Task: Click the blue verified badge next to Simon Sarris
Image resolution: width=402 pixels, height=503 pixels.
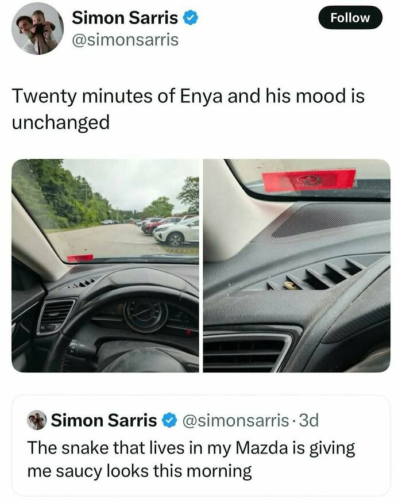Action: point(189,17)
